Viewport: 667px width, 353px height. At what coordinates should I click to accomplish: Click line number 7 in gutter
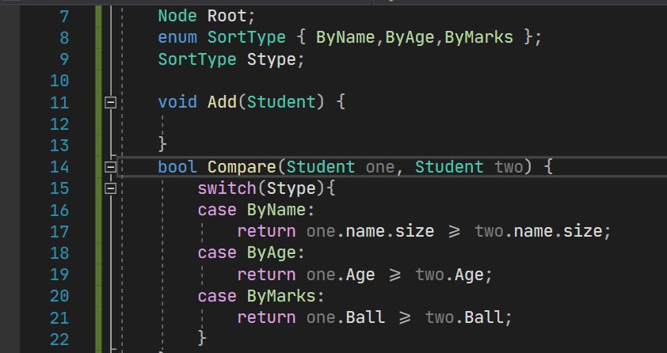pos(64,17)
